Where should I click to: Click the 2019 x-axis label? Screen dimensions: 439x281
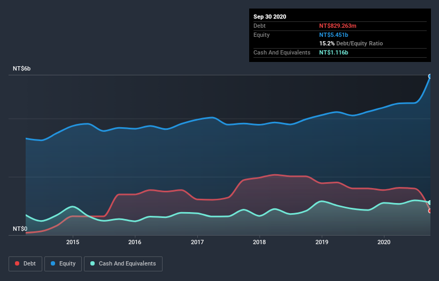point(322,242)
